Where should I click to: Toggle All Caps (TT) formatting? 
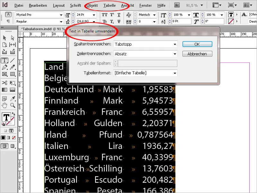[104, 15]
